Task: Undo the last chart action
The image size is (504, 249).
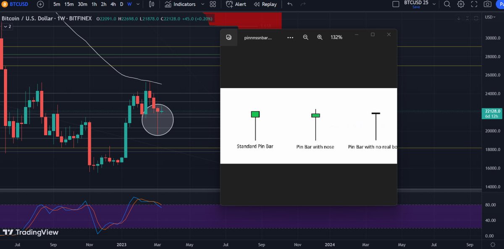Action: point(290,4)
